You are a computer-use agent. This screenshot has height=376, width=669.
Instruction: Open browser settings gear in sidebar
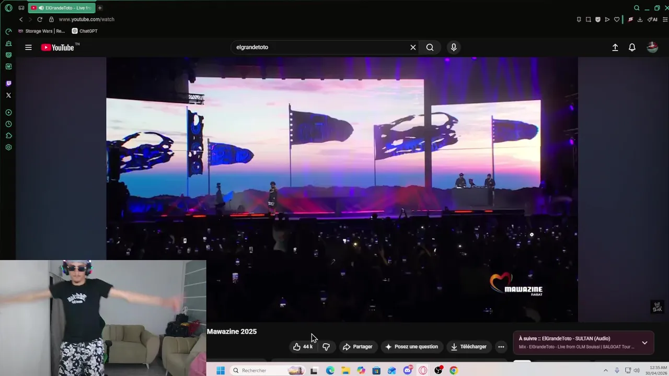(8, 147)
